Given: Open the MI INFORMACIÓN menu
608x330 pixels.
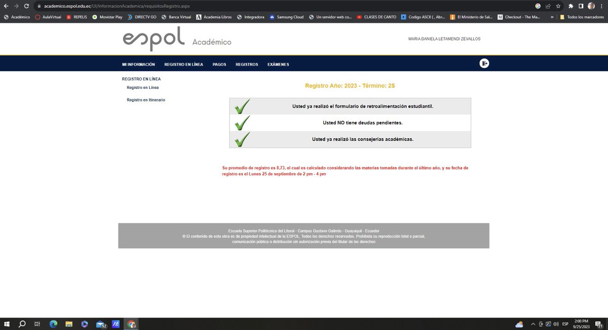Looking at the screenshot, I should [138, 64].
